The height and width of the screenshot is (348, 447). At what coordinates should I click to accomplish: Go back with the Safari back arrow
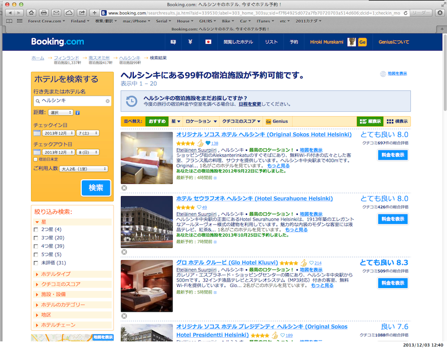pyautogui.click(x=10, y=13)
